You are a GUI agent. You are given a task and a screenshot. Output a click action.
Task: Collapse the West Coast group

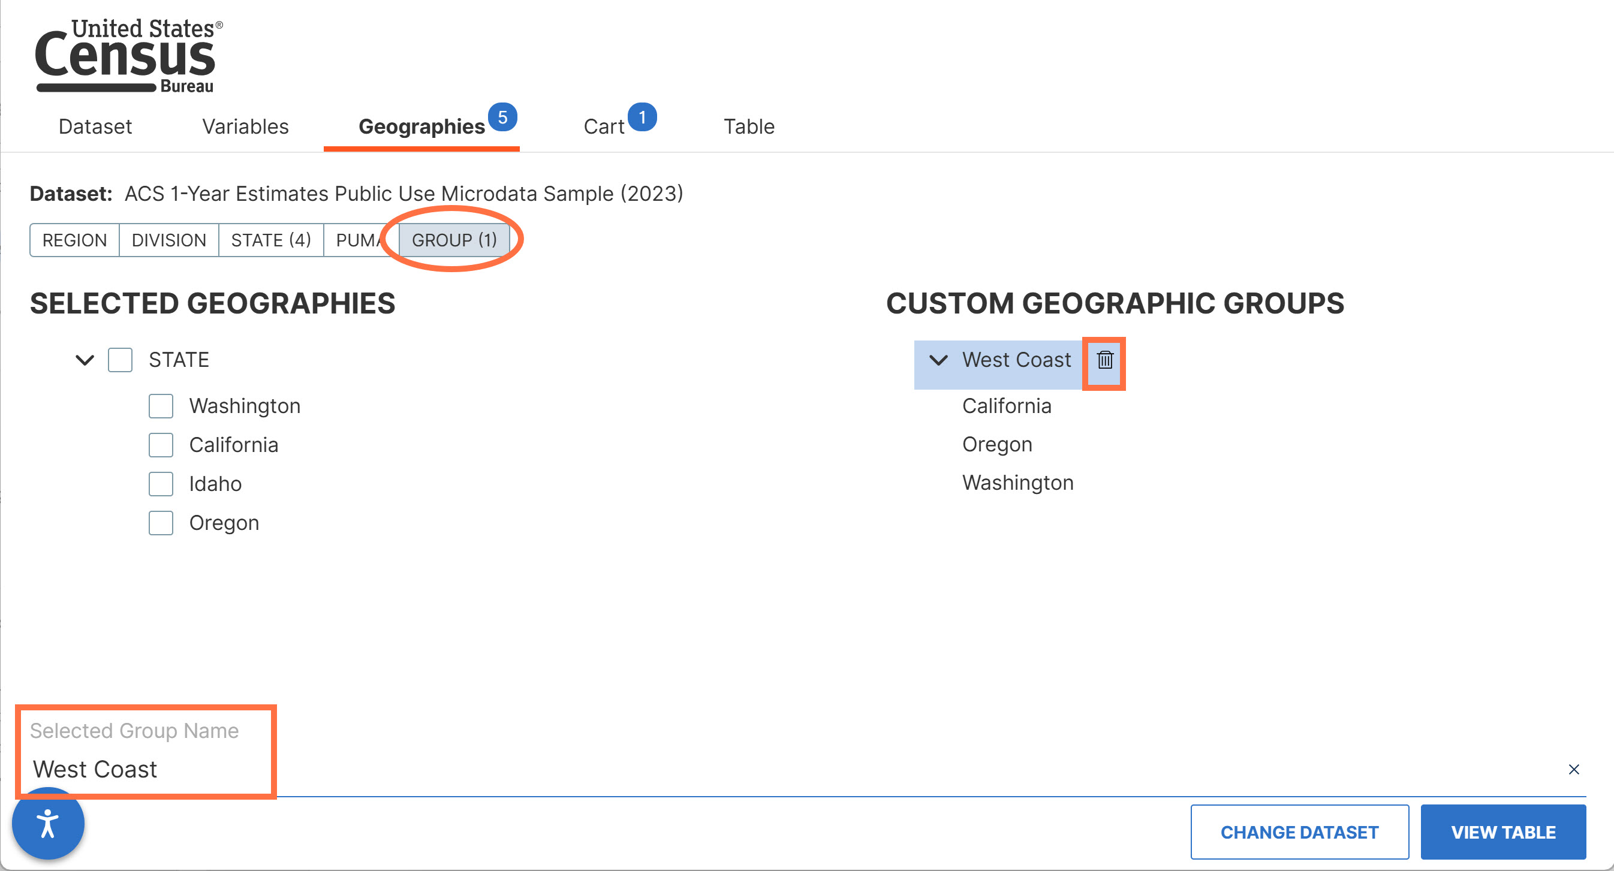click(938, 360)
